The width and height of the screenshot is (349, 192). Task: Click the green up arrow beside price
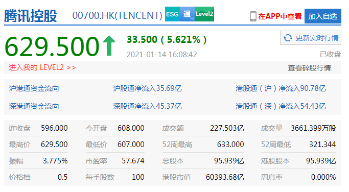109,45
